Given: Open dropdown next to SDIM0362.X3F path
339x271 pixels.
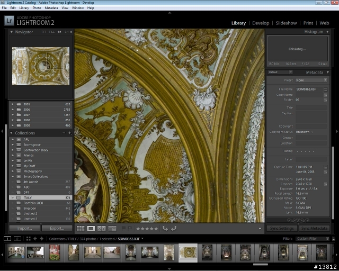Looking at the screenshot, I should (x=142, y=239).
